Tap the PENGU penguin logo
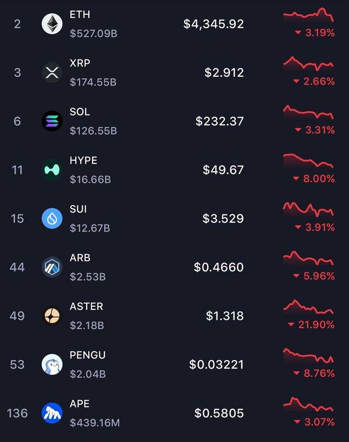Viewport: 349px width, 442px height. pos(52,365)
